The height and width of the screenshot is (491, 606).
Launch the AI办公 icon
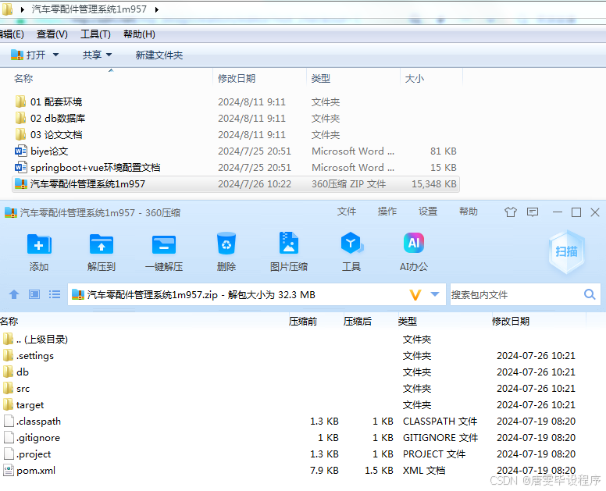[x=414, y=243]
